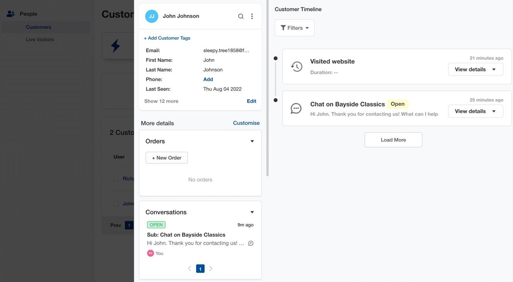Click the Visited website history icon
Viewport: 513px width, 282px height.
(x=296, y=66)
